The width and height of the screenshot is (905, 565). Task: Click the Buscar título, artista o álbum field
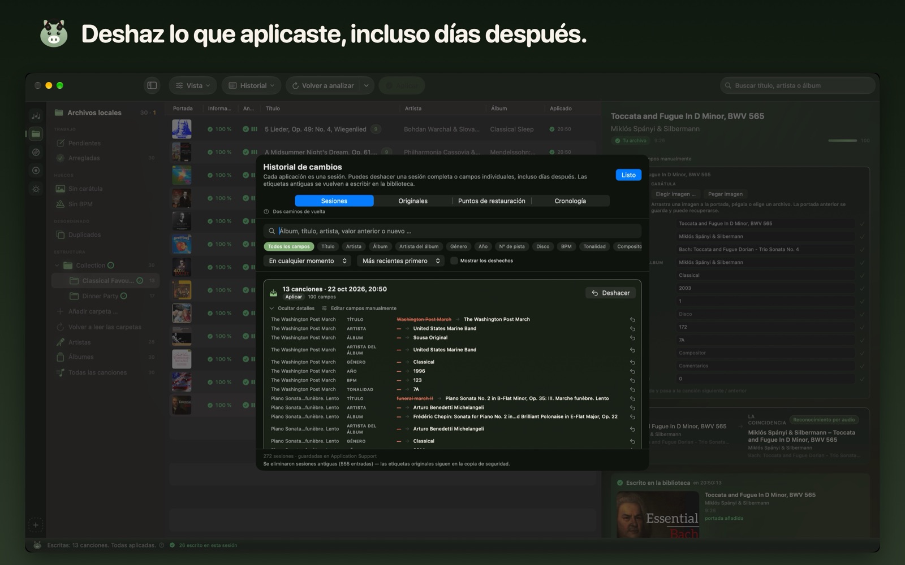pyautogui.click(x=798, y=85)
